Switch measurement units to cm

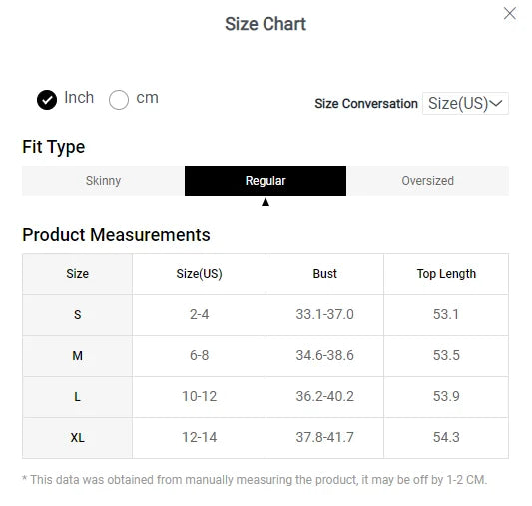tap(119, 100)
